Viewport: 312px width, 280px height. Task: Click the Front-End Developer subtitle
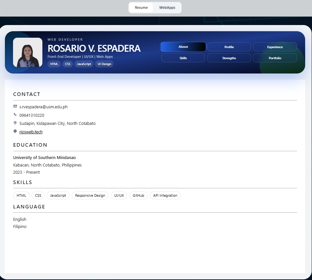click(80, 57)
